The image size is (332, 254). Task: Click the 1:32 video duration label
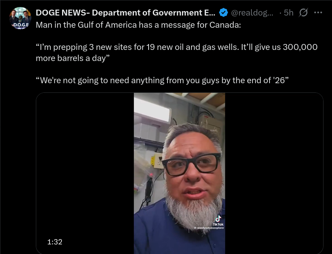point(55,242)
